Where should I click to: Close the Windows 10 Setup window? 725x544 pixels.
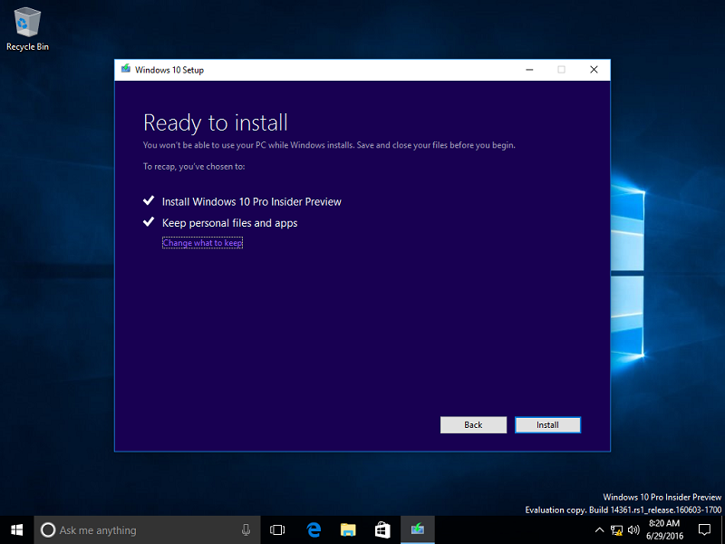click(594, 70)
